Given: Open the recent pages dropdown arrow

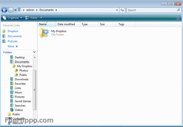Looking at the screenshot, I should pyautogui.click(x=15, y=10).
